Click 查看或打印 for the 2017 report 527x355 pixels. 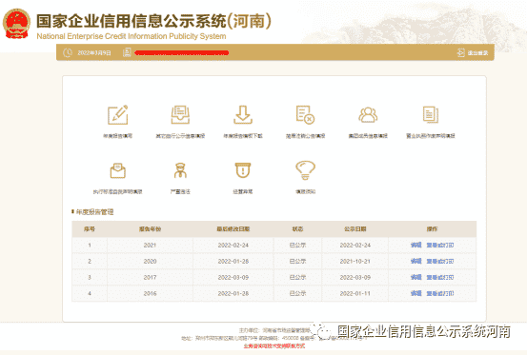[x=440, y=277]
